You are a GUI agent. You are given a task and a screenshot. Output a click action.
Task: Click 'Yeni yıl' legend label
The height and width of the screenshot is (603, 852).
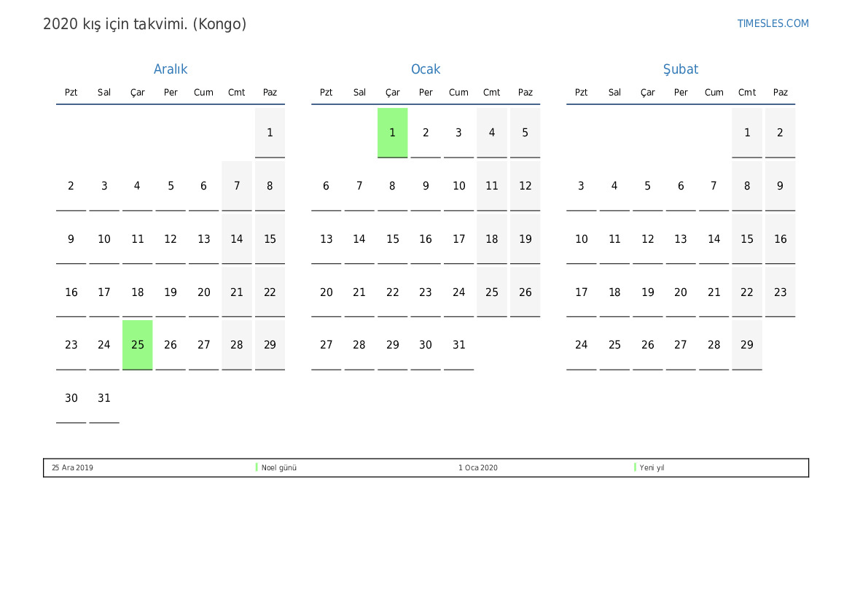click(652, 467)
